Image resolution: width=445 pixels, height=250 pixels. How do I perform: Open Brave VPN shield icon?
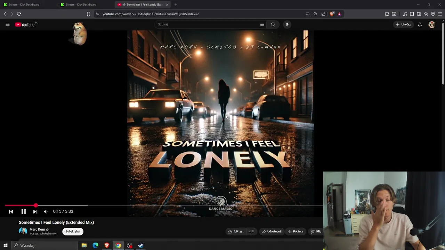pyautogui.click(x=433, y=14)
